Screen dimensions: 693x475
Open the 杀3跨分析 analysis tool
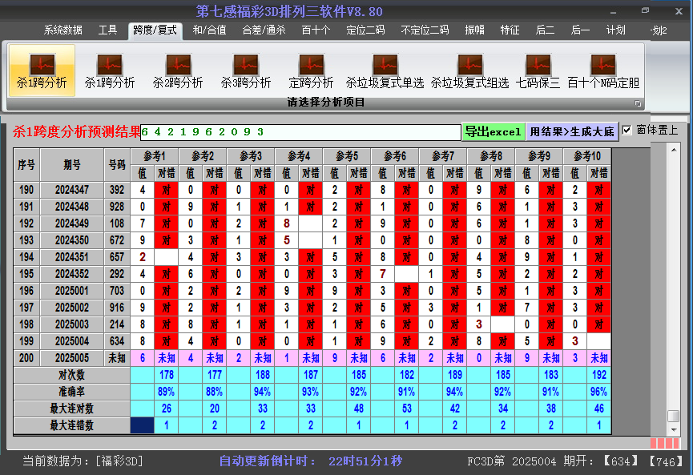click(246, 70)
